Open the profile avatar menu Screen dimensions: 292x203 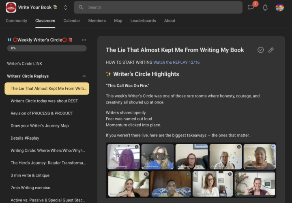(x=279, y=7)
